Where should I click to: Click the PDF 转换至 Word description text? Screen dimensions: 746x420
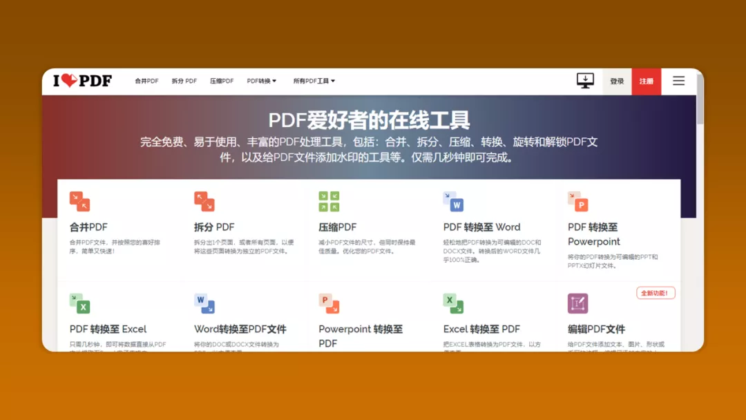(492, 251)
